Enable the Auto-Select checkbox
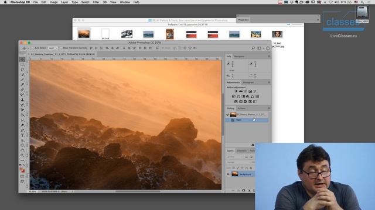 tap(33, 48)
